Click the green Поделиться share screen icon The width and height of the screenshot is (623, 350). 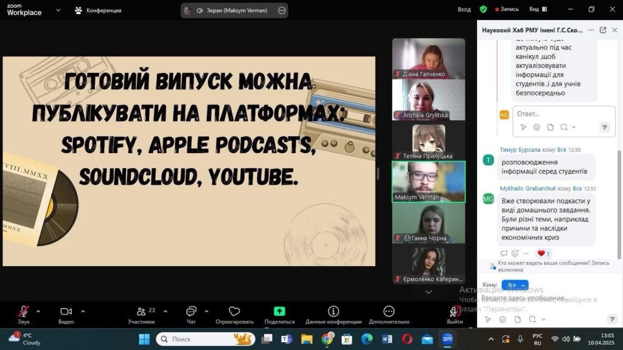point(279,311)
